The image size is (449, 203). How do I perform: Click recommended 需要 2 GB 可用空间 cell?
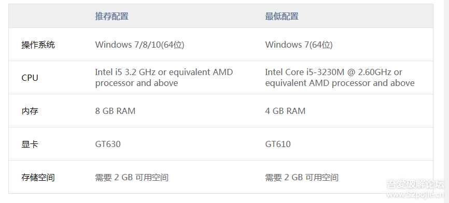click(132, 178)
